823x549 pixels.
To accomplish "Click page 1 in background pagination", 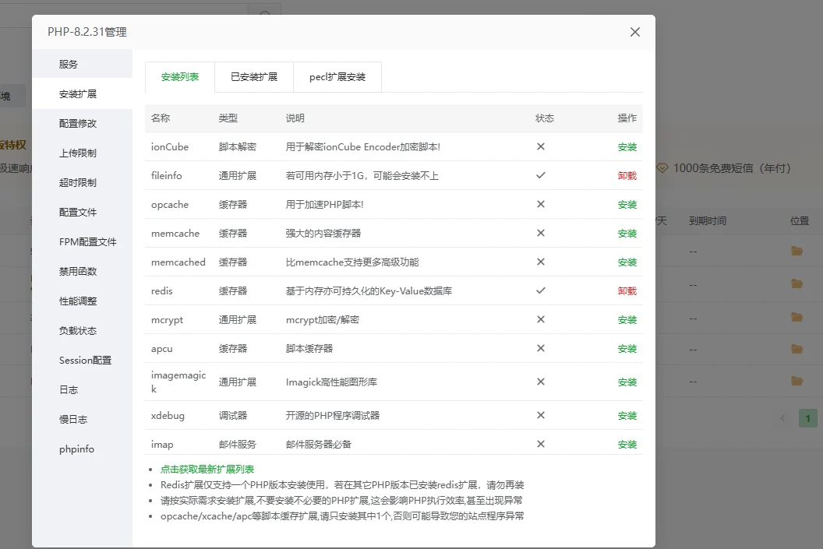I will point(807,418).
